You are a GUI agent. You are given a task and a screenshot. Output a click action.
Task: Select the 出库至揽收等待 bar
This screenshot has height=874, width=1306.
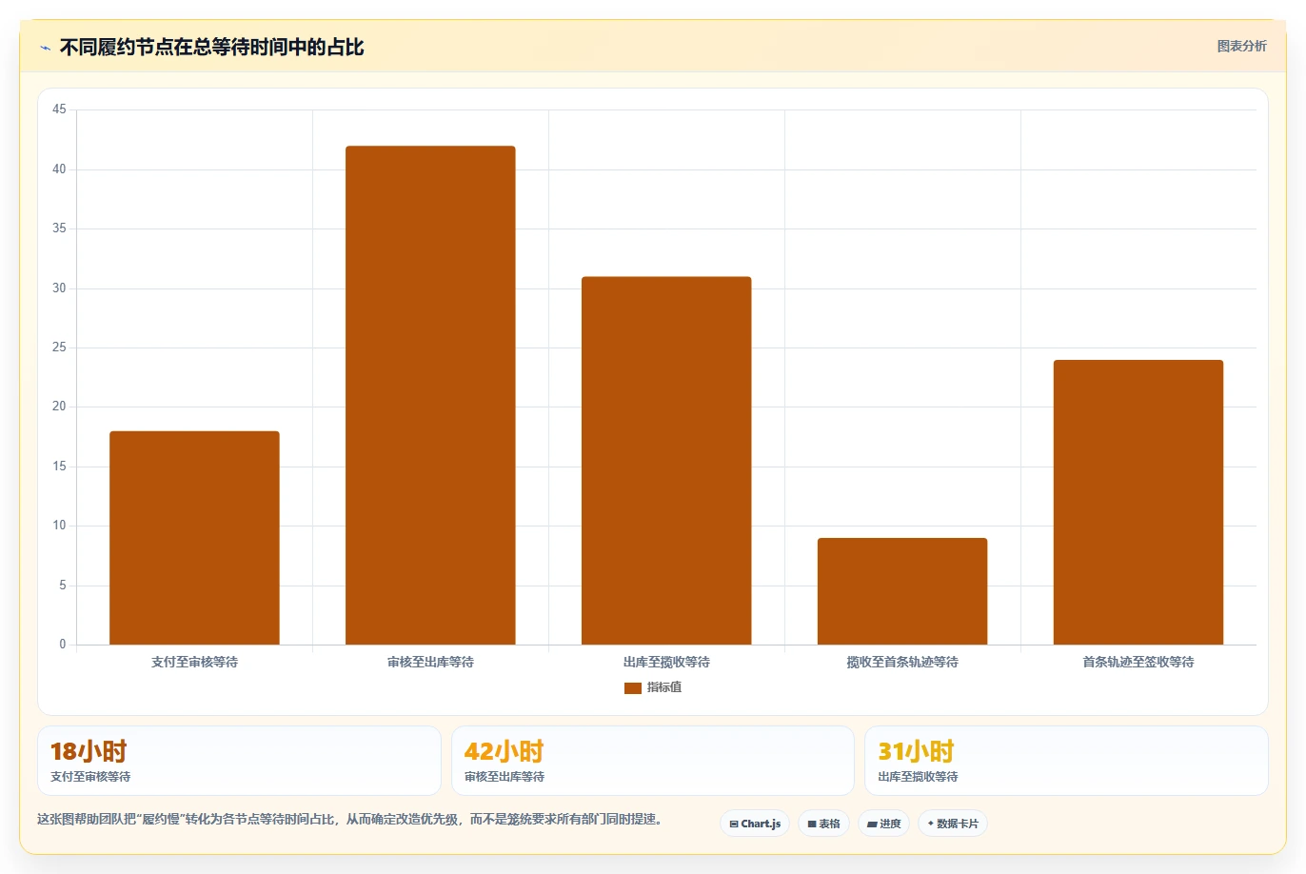(x=666, y=461)
